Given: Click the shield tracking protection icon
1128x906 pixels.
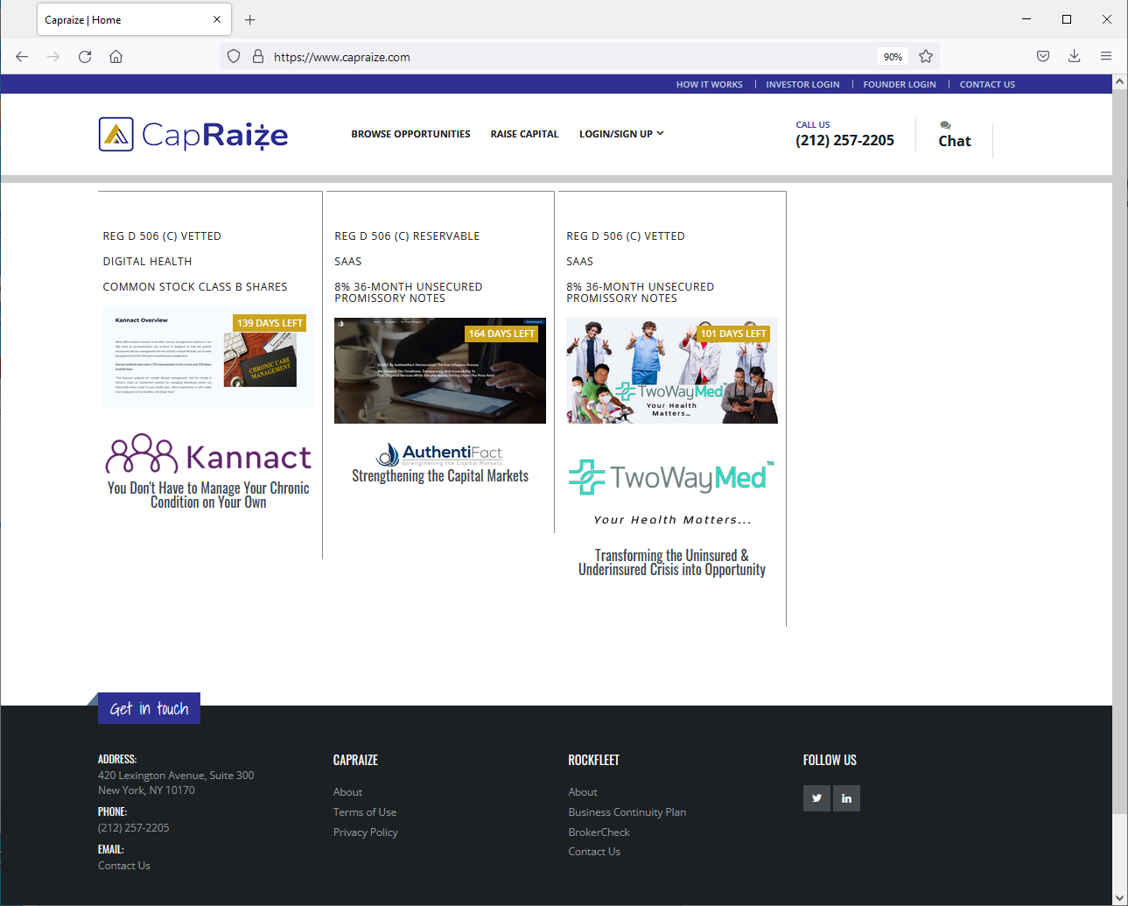Looking at the screenshot, I should click(x=234, y=57).
